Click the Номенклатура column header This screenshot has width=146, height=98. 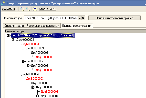(75, 31)
